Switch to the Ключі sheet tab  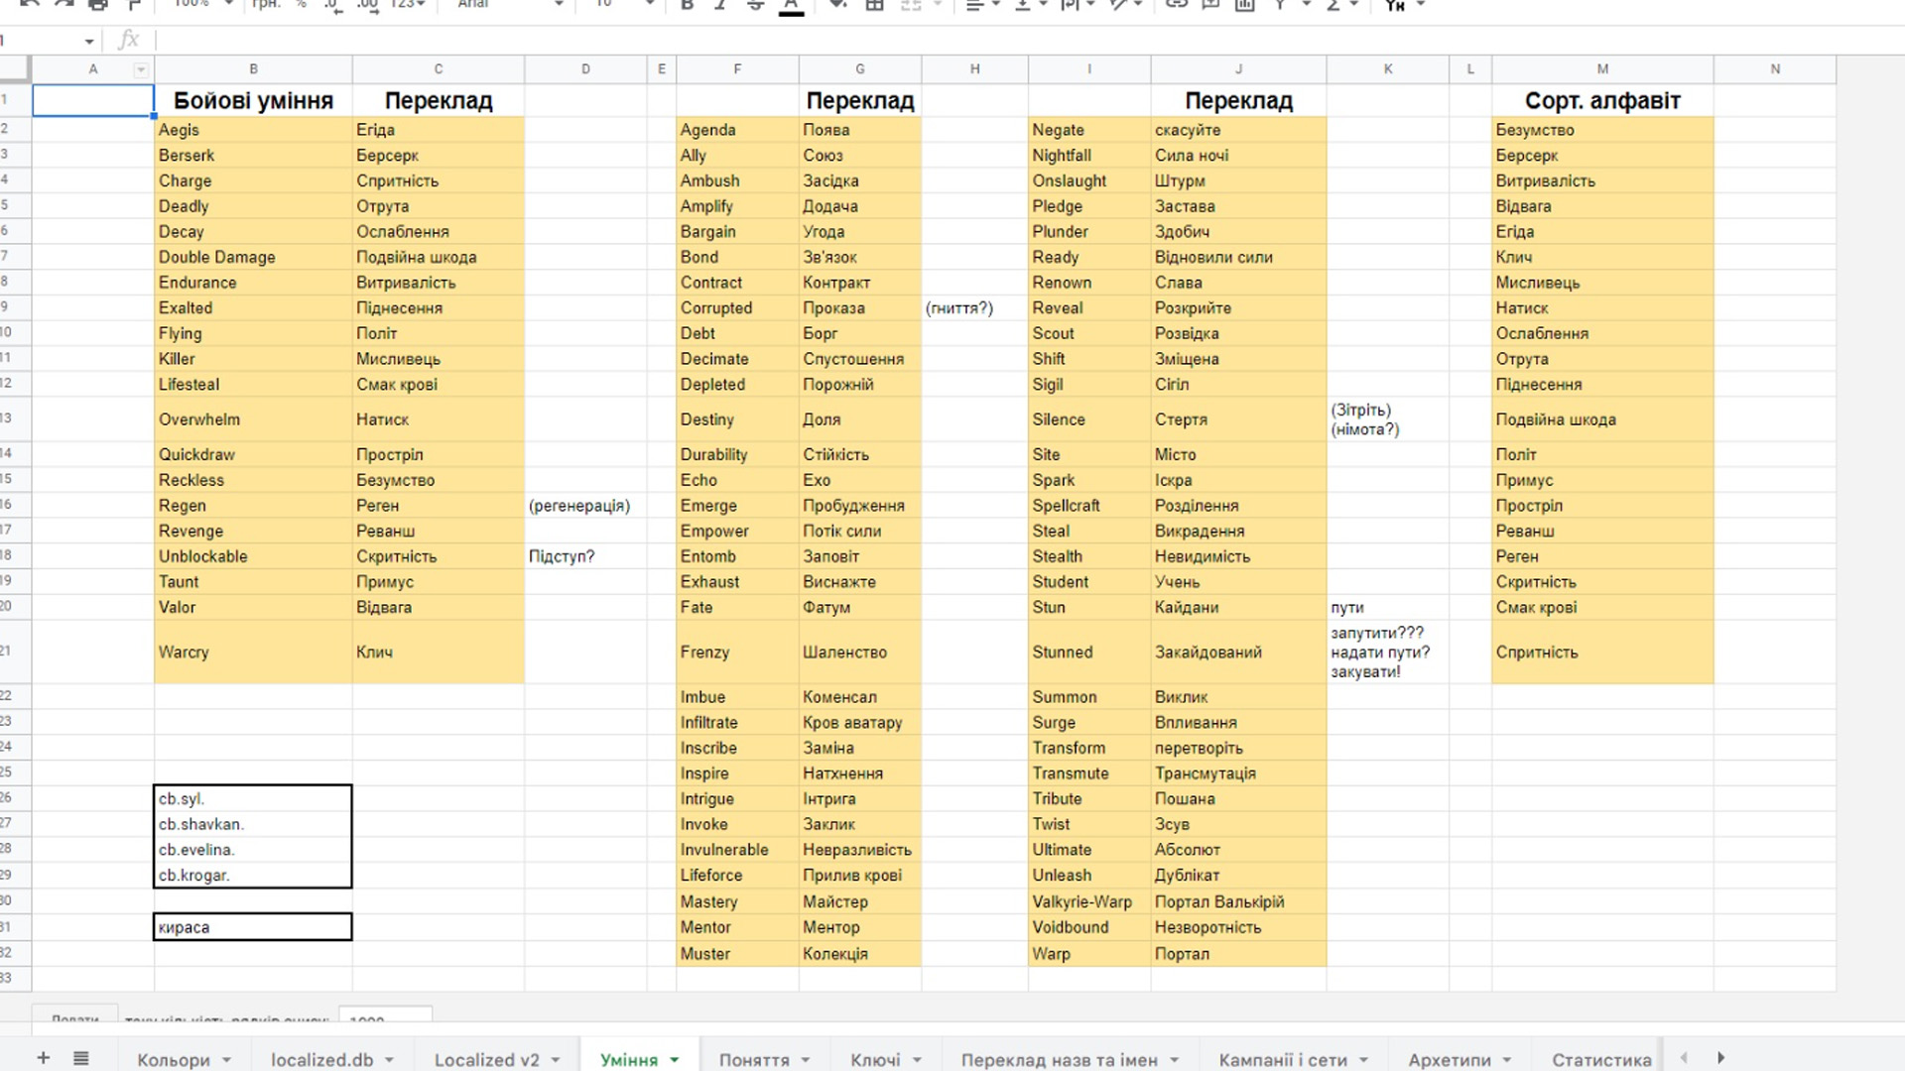[x=875, y=1060]
